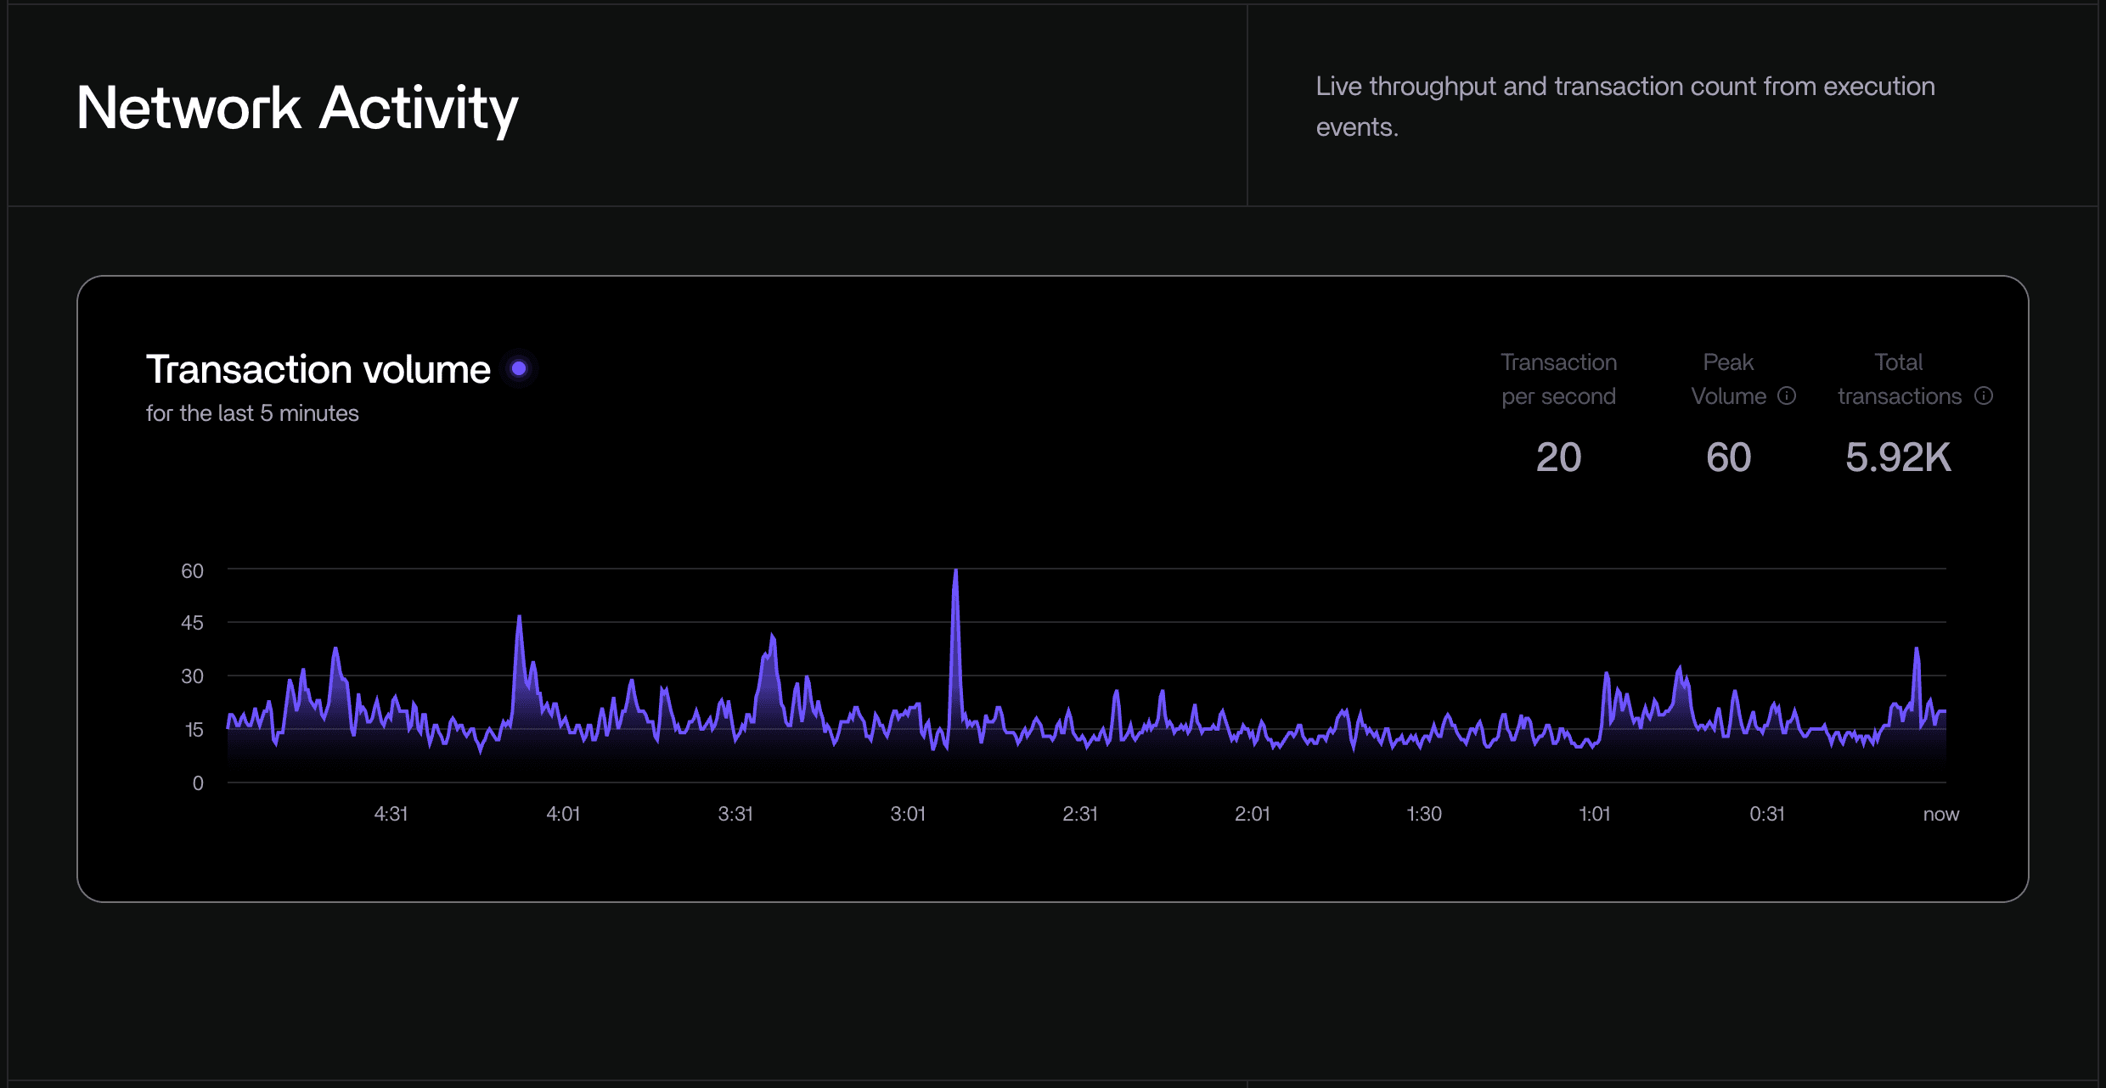The height and width of the screenshot is (1088, 2106).
Task: Click the 0:31 time label
Action: click(x=1769, y=813)
